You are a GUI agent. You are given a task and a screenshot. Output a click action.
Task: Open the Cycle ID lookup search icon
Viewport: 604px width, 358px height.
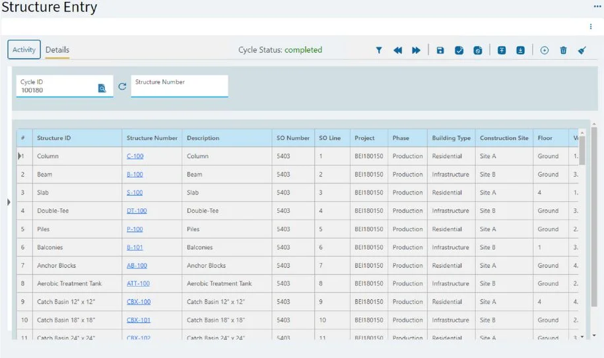point(102,88)
